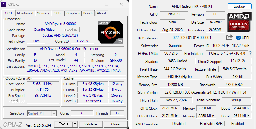Click the Bus Interface question mark help icon
256x129 pixels.
250,53
